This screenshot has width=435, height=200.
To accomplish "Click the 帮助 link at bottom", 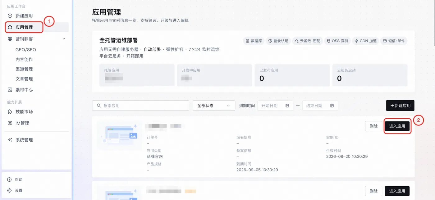I will 19,180.
